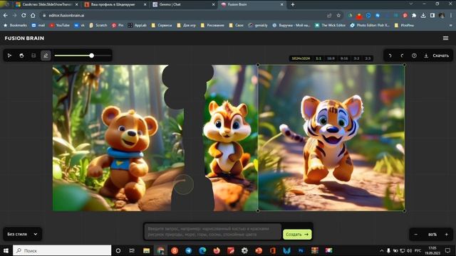Screen dimensions: 456x256
Task: Open the browser extensions puzzle icon
Action: pyautogui.click(x=414, y=16)
